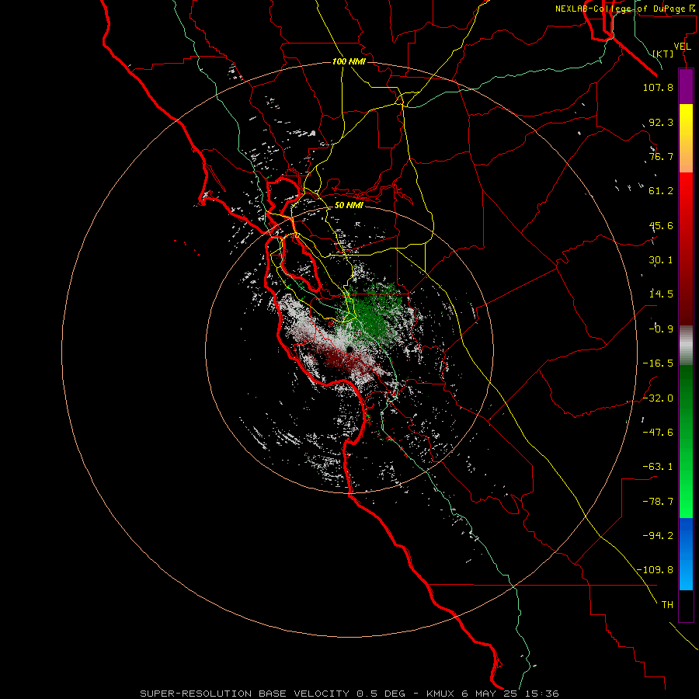Click the 50 NMI range ring label
The width and height of the screenshot is (699, 699).
pyautogui.click(x=349, y=206)
